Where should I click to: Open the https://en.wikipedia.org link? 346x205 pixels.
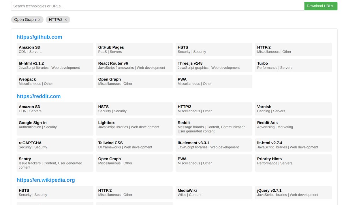(46, 180)
